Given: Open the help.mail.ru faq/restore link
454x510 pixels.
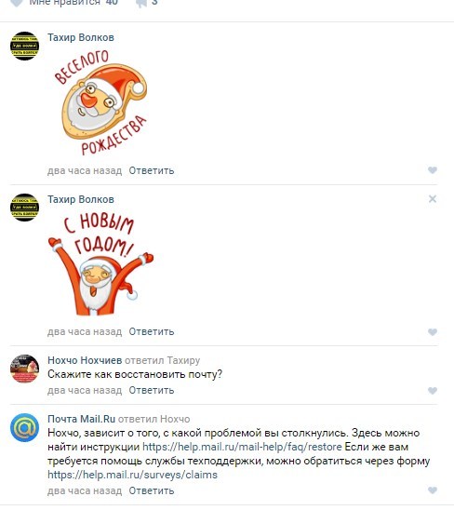Looking at the screenshot, I should tap(242, 447).
